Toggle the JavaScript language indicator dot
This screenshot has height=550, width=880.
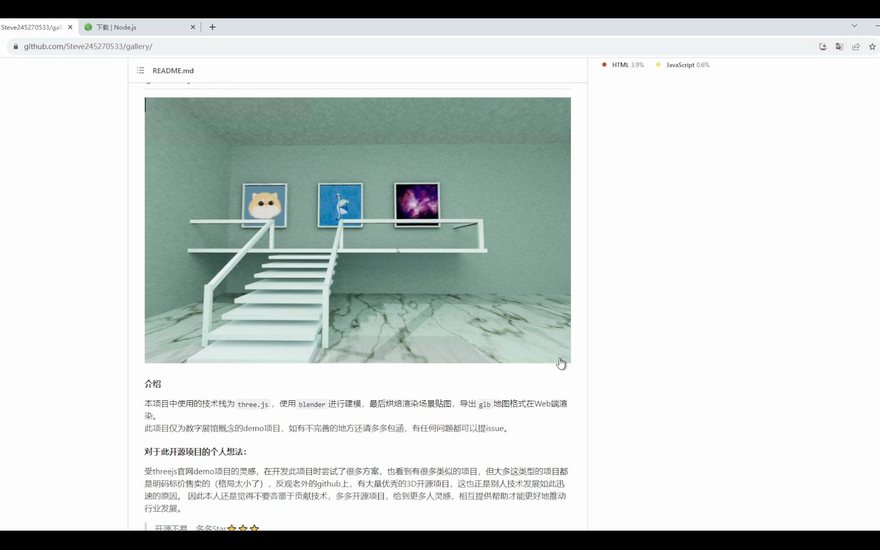point(657,65)
